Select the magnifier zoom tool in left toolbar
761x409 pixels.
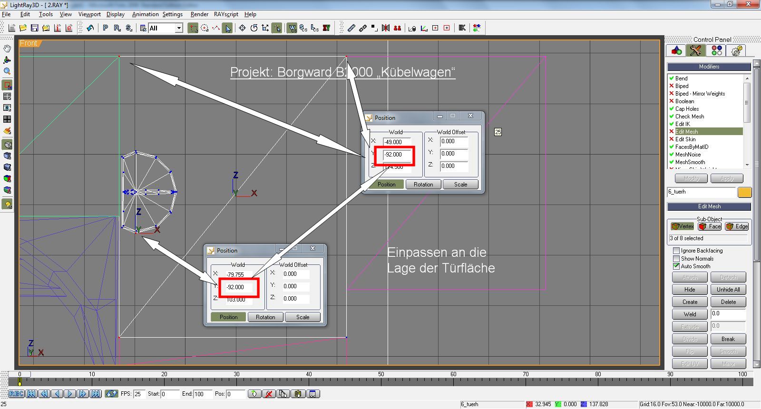(7, 71)
